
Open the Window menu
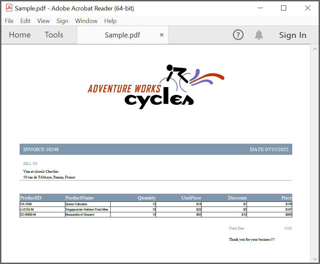(x=86, y=21)
